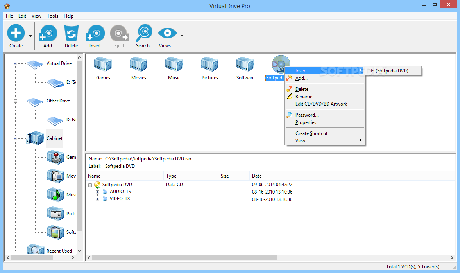Viewport: 460px width, 273px height.
Task: Click tree panel scroll up arrow
Action: coord(79,58)
